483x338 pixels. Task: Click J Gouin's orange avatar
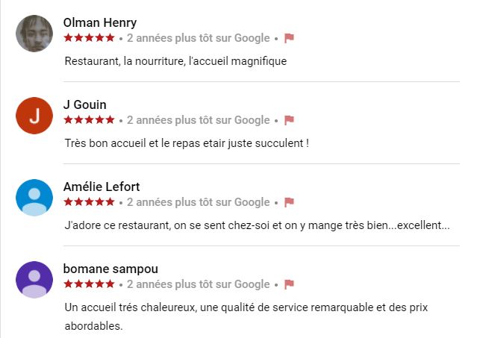tap(34, 116)
